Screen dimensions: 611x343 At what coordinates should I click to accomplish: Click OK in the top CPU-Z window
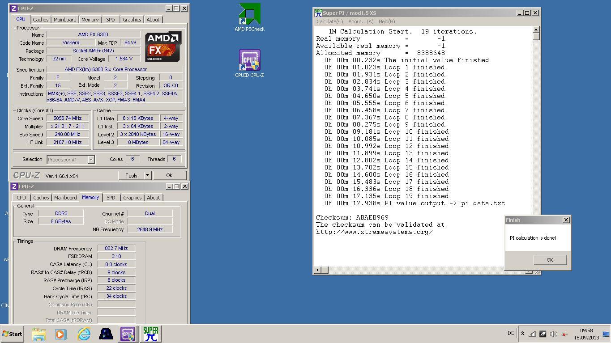(169, 175)
